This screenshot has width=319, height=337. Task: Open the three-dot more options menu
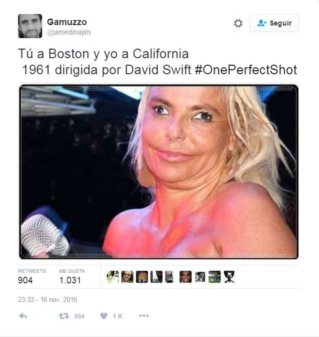[144, 316]
